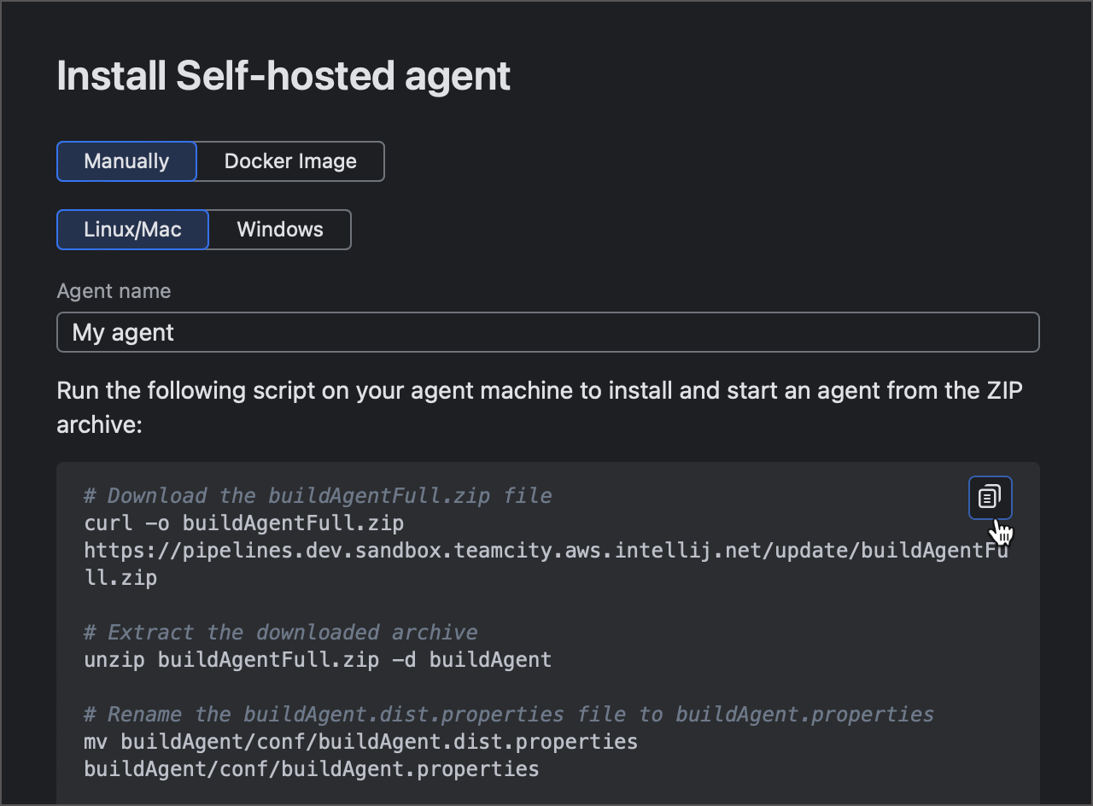Toggle the installation method to Docker Image
The height and width of the screenshot is (806, 1093).
tap(290, 161)
